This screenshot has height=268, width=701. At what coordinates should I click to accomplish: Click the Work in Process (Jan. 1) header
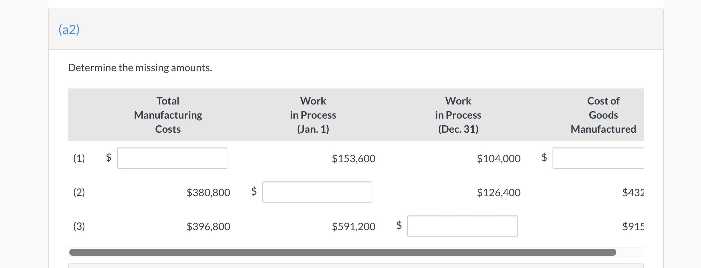click(x=313, y=115)
